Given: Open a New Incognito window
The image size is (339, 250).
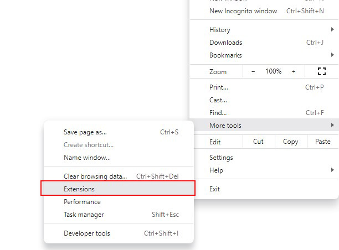Looking at the screenshot, I should click(x=264, y=11).
